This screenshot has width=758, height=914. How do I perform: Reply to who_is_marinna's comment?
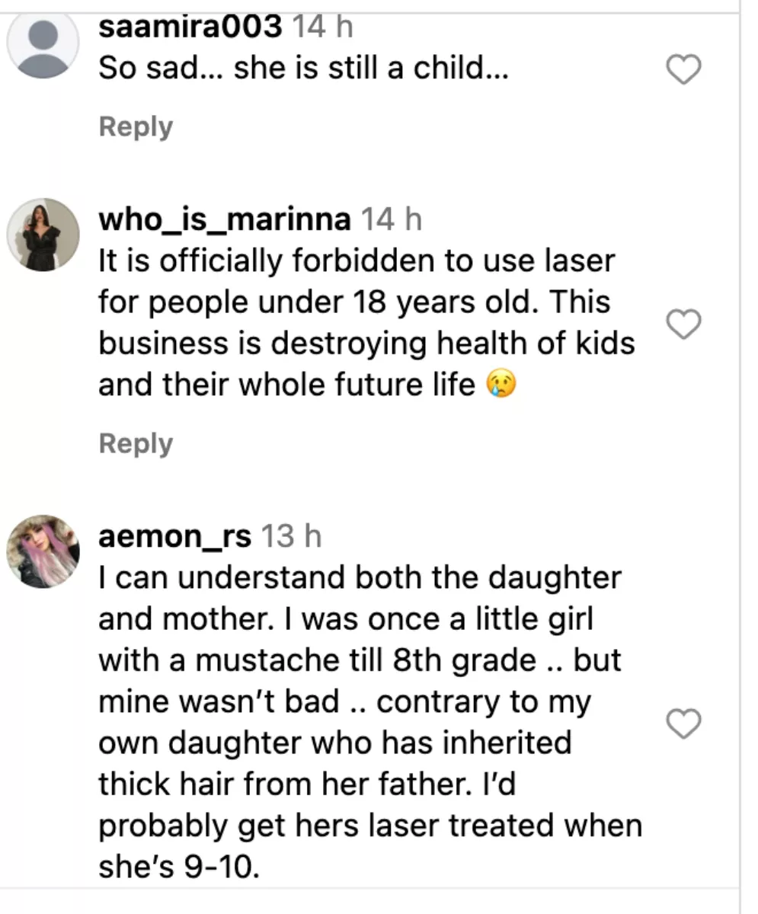(x=136, y=443)
